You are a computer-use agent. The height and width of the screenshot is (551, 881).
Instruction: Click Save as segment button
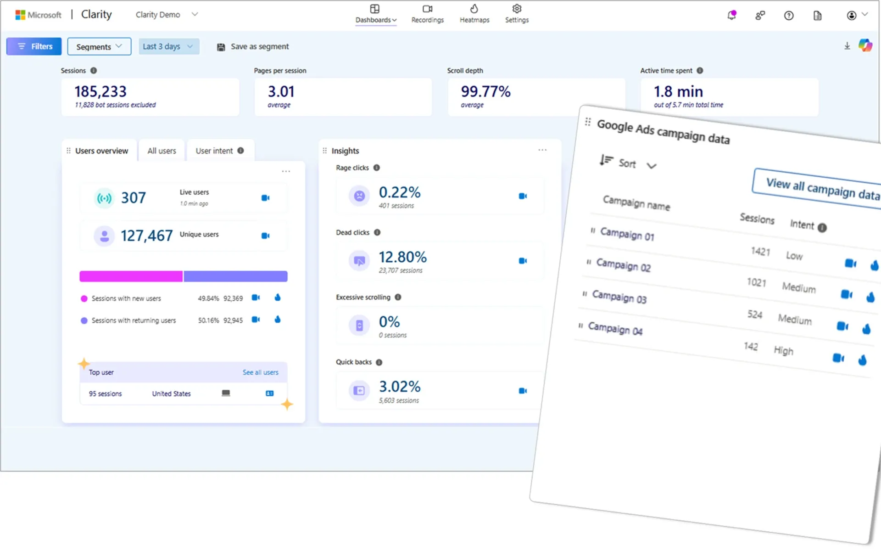(252, 46)
